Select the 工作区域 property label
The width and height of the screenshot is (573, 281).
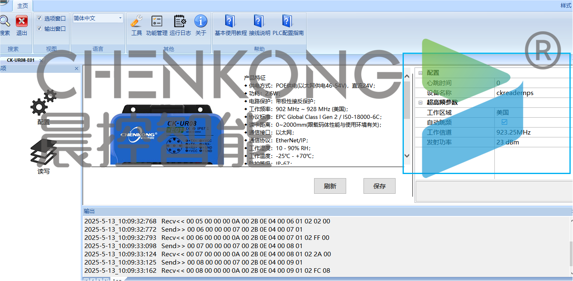tap(439, 112)
